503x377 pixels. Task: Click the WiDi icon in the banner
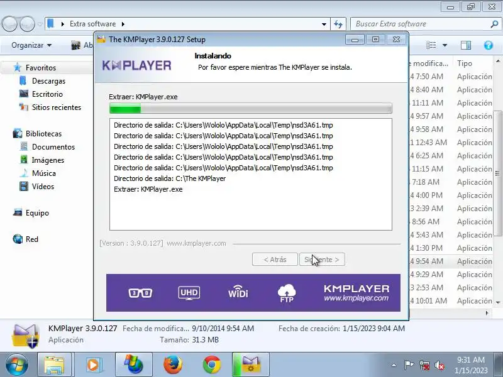pyautogui.click(x=238, y=291)
